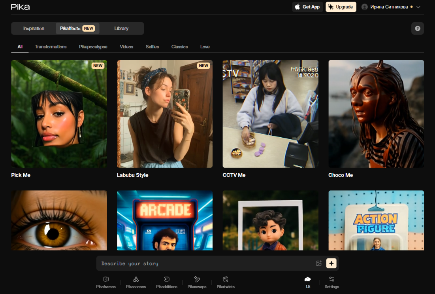The image size is (435, 294).
Task: Click the image upload icon in prompt
Action: 318,264
